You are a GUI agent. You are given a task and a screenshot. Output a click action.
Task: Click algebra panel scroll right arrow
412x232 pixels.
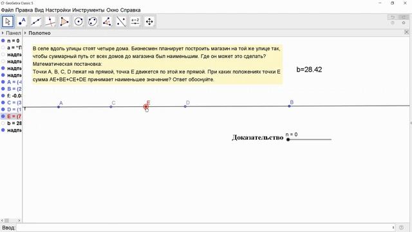pos(19,220)
